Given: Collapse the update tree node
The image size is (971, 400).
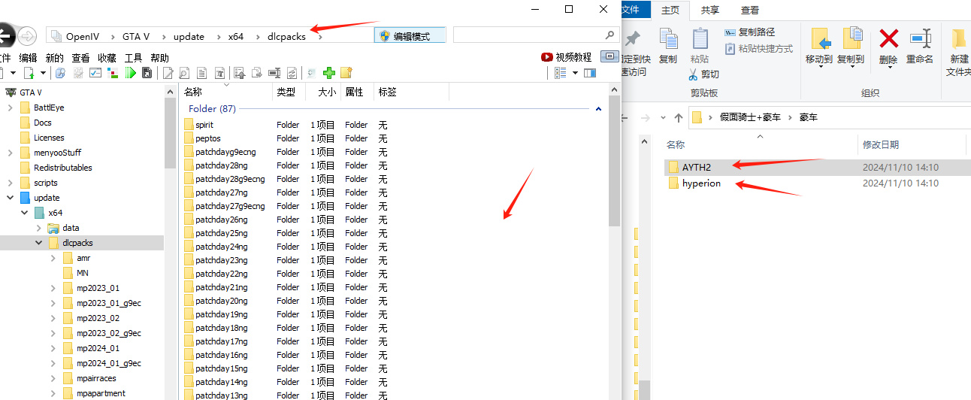Looking at the screenshot, I should coord(11,198).
